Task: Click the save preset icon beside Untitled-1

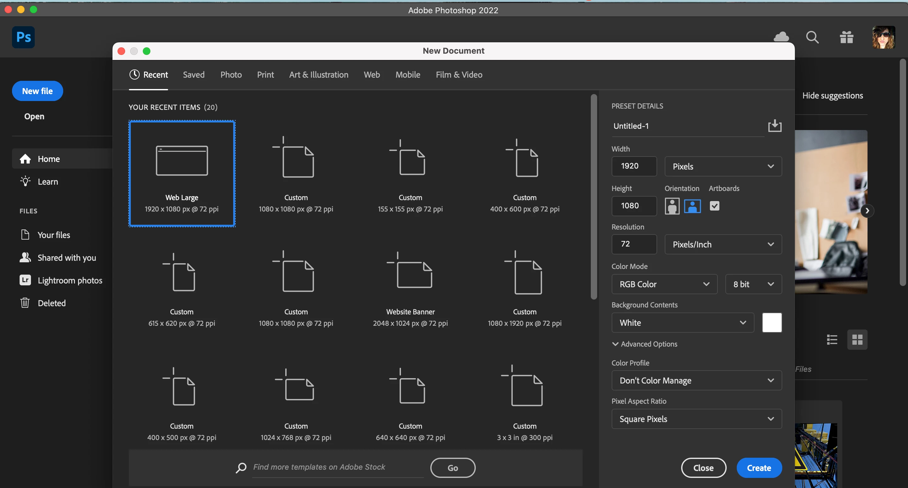Action: [x=774, y=126]
